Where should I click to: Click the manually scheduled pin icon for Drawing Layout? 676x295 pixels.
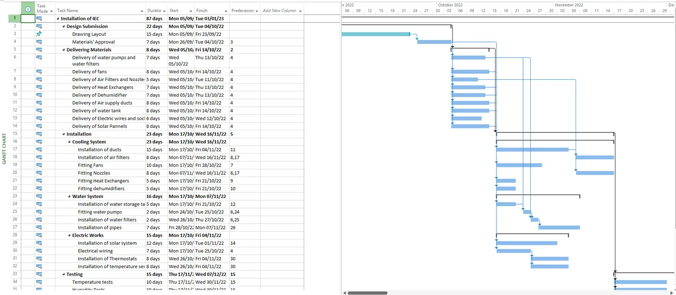click(x=39, y=34)
